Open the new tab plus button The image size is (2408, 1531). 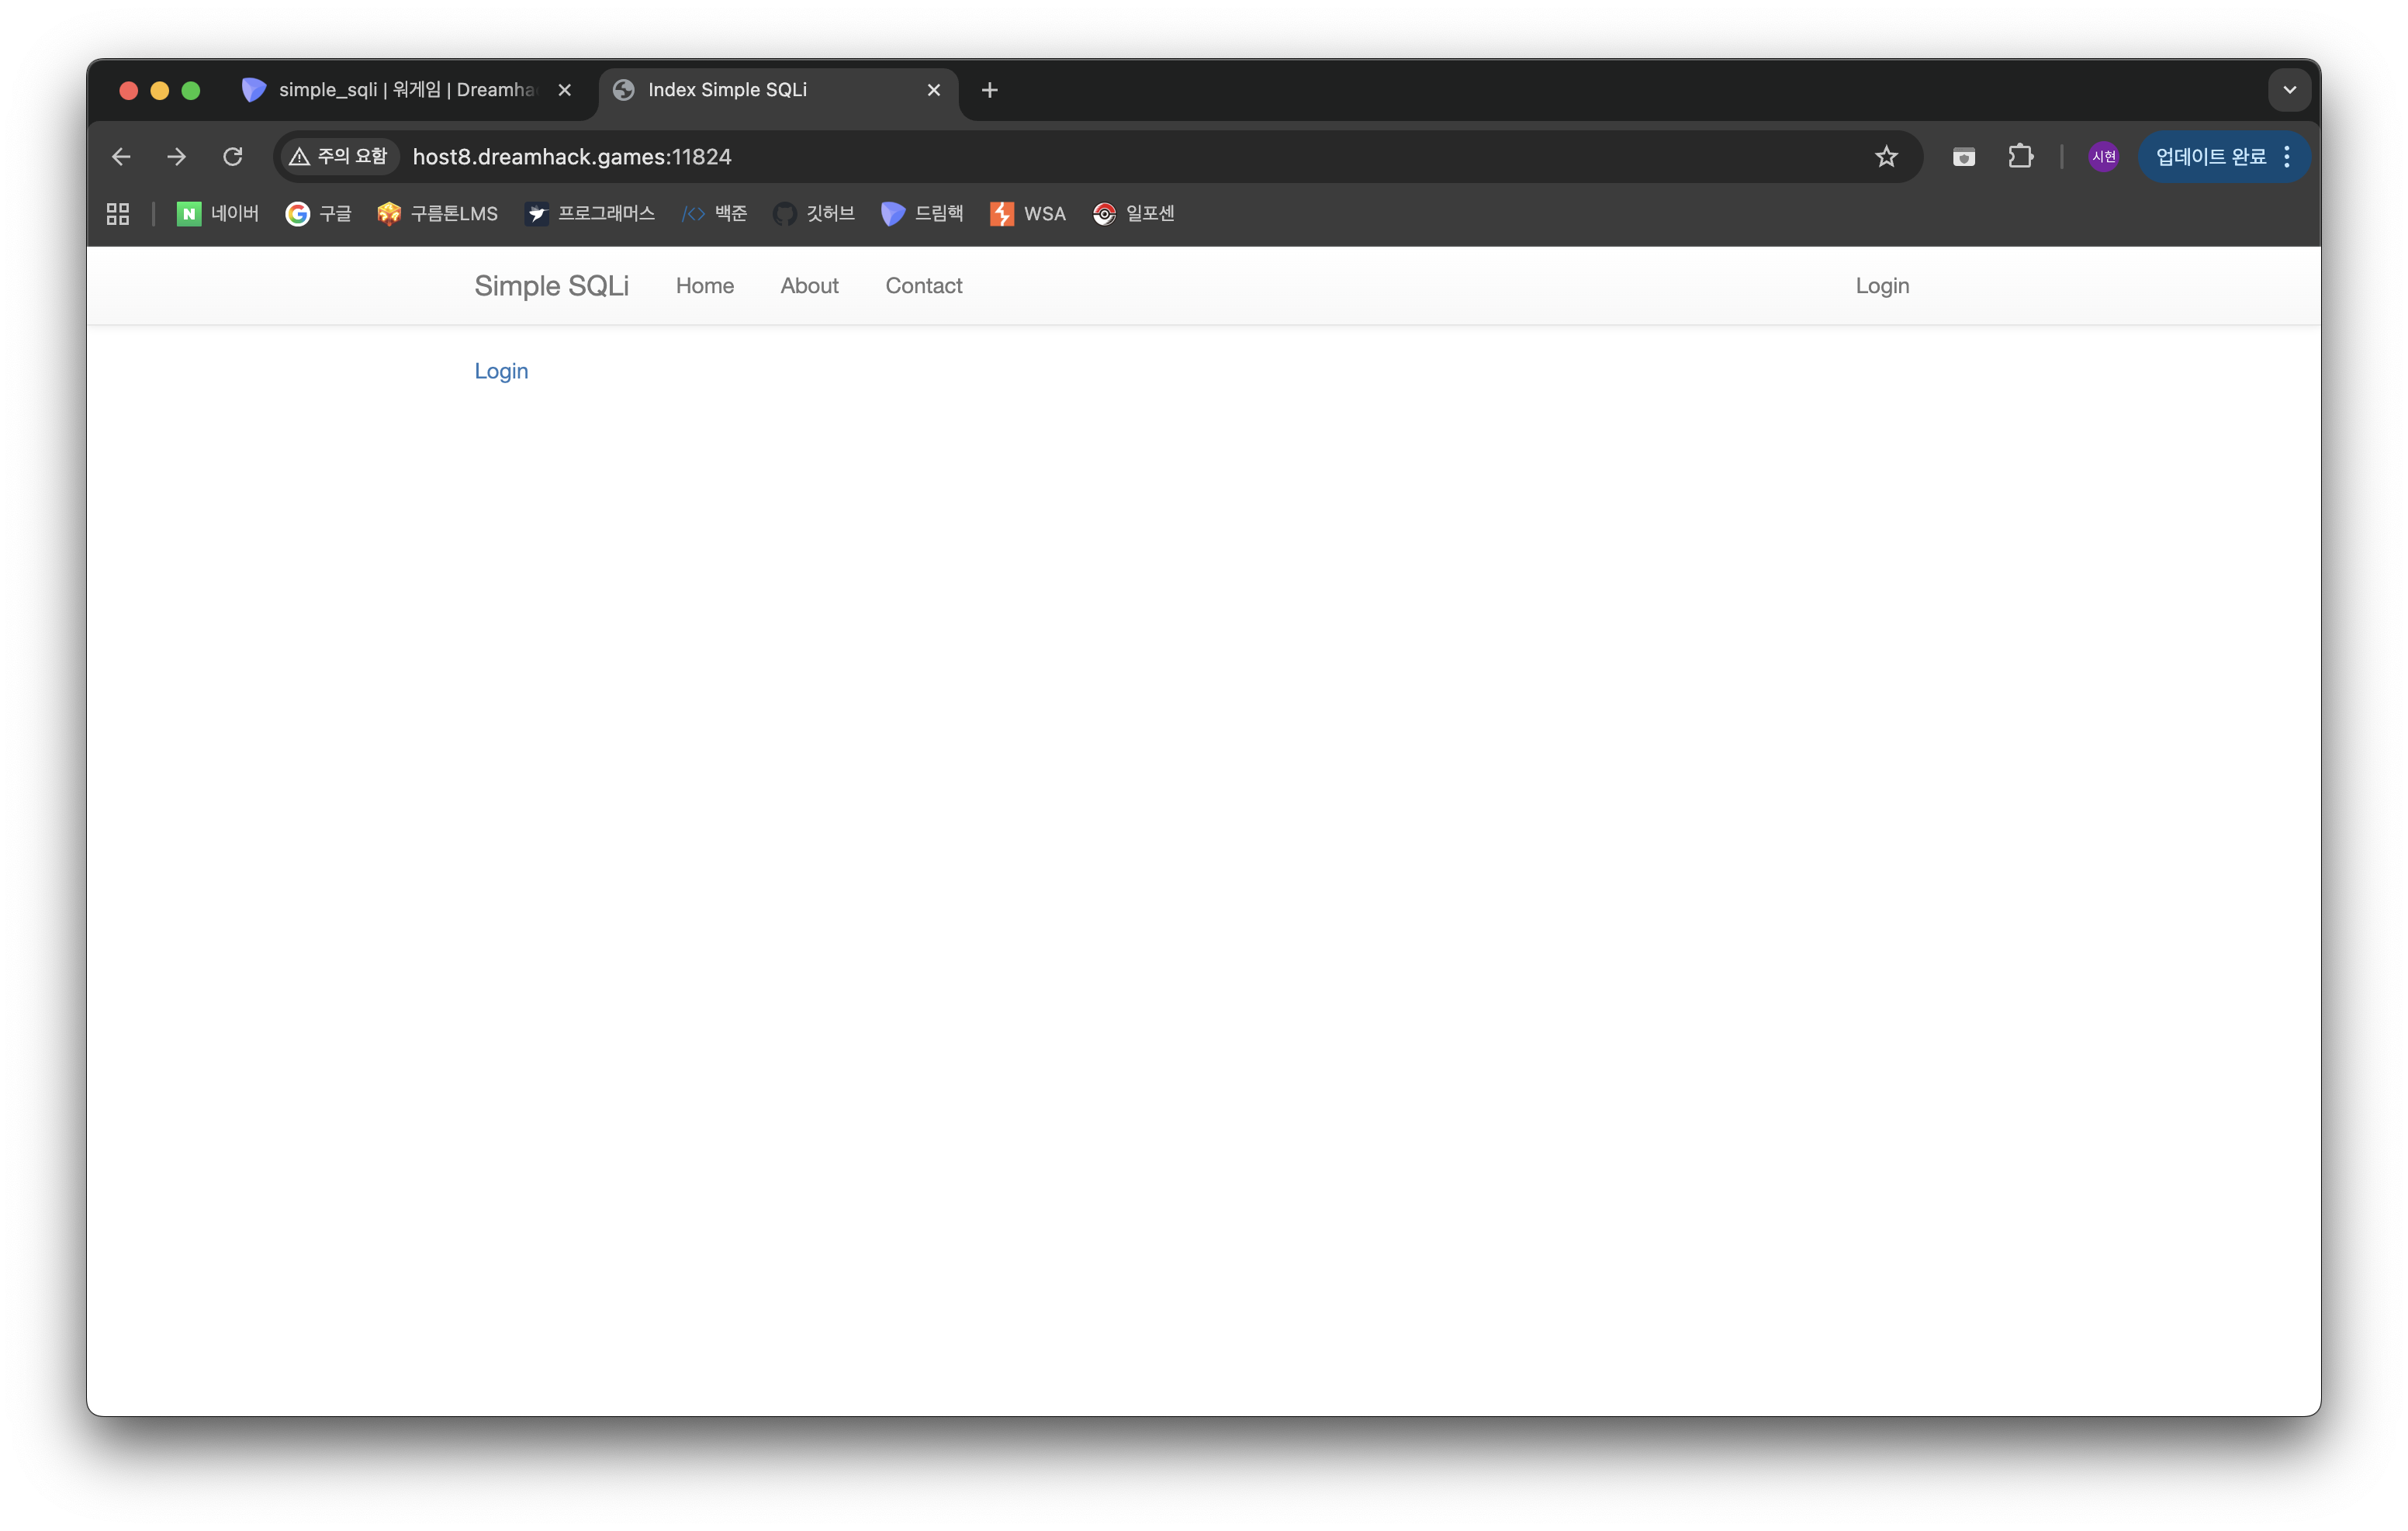(x=989, y=90)
